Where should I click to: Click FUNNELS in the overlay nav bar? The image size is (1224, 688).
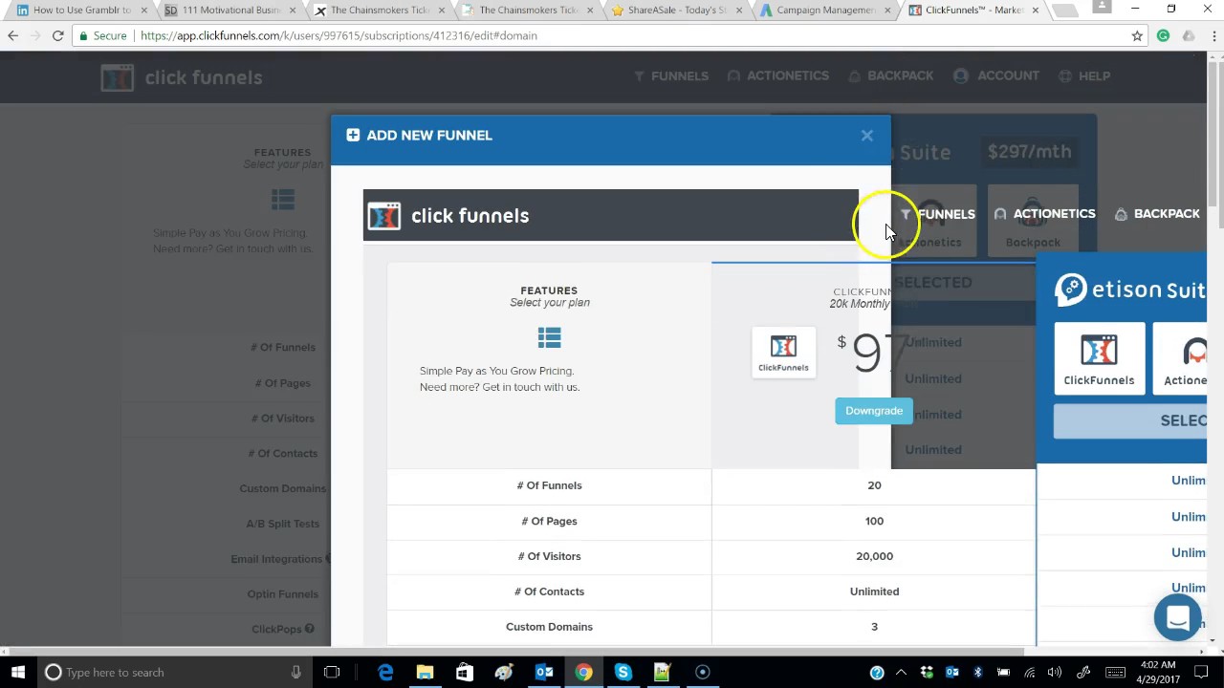(938, 214)
